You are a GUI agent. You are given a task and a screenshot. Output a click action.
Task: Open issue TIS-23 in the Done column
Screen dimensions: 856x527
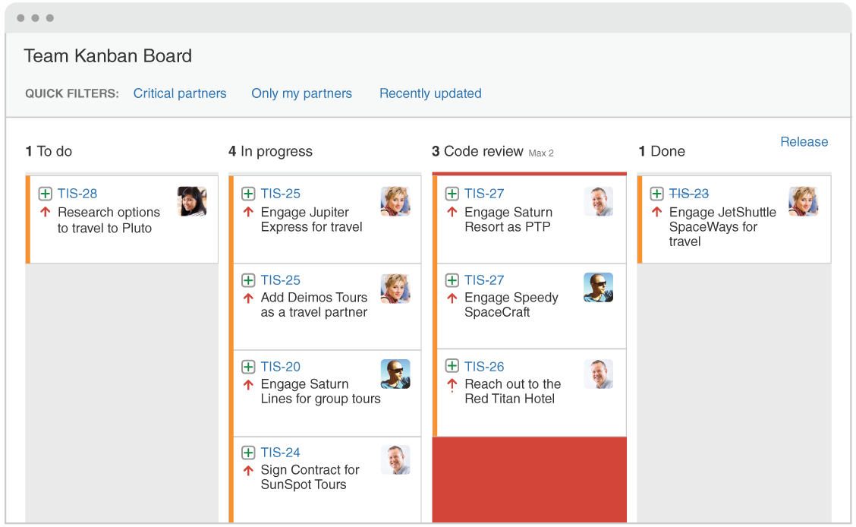pos(689,194)
